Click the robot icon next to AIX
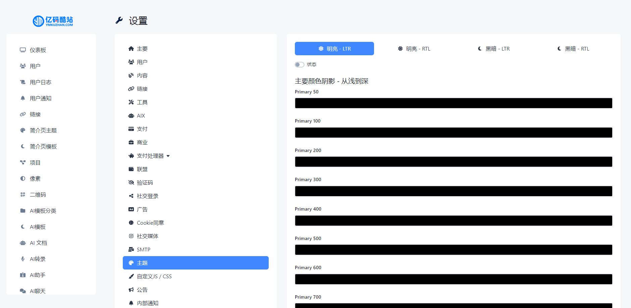Screen dimensions: 631x308 (131, 115)
